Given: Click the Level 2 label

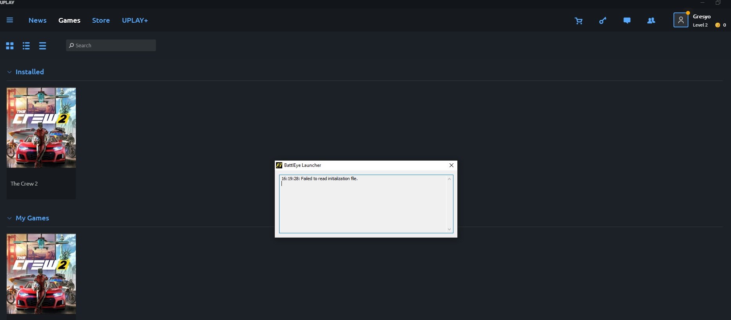Looking at the screenshot, I should point(700,25).
